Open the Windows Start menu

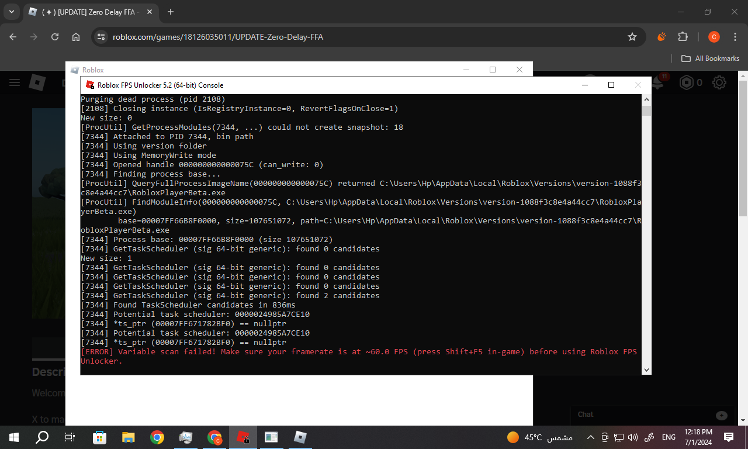(x=14, y=437)
